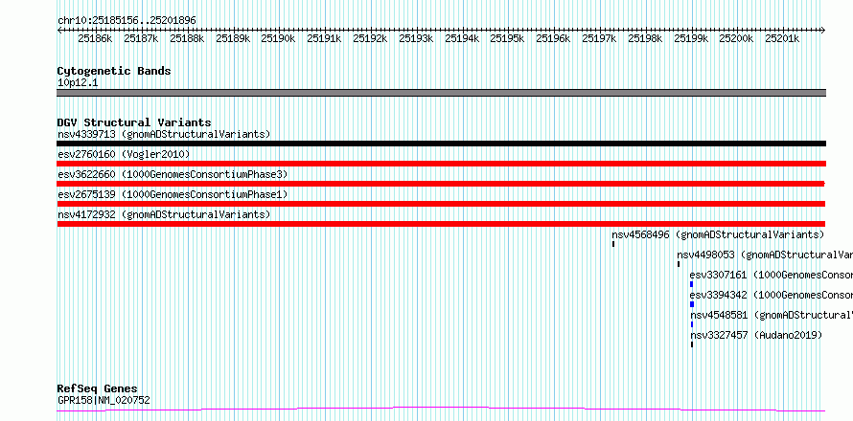The width and height of the screenshot is (853, 421).
Task: Open gene label GPR158|NM_020752
Action: (x=104, y=401)
